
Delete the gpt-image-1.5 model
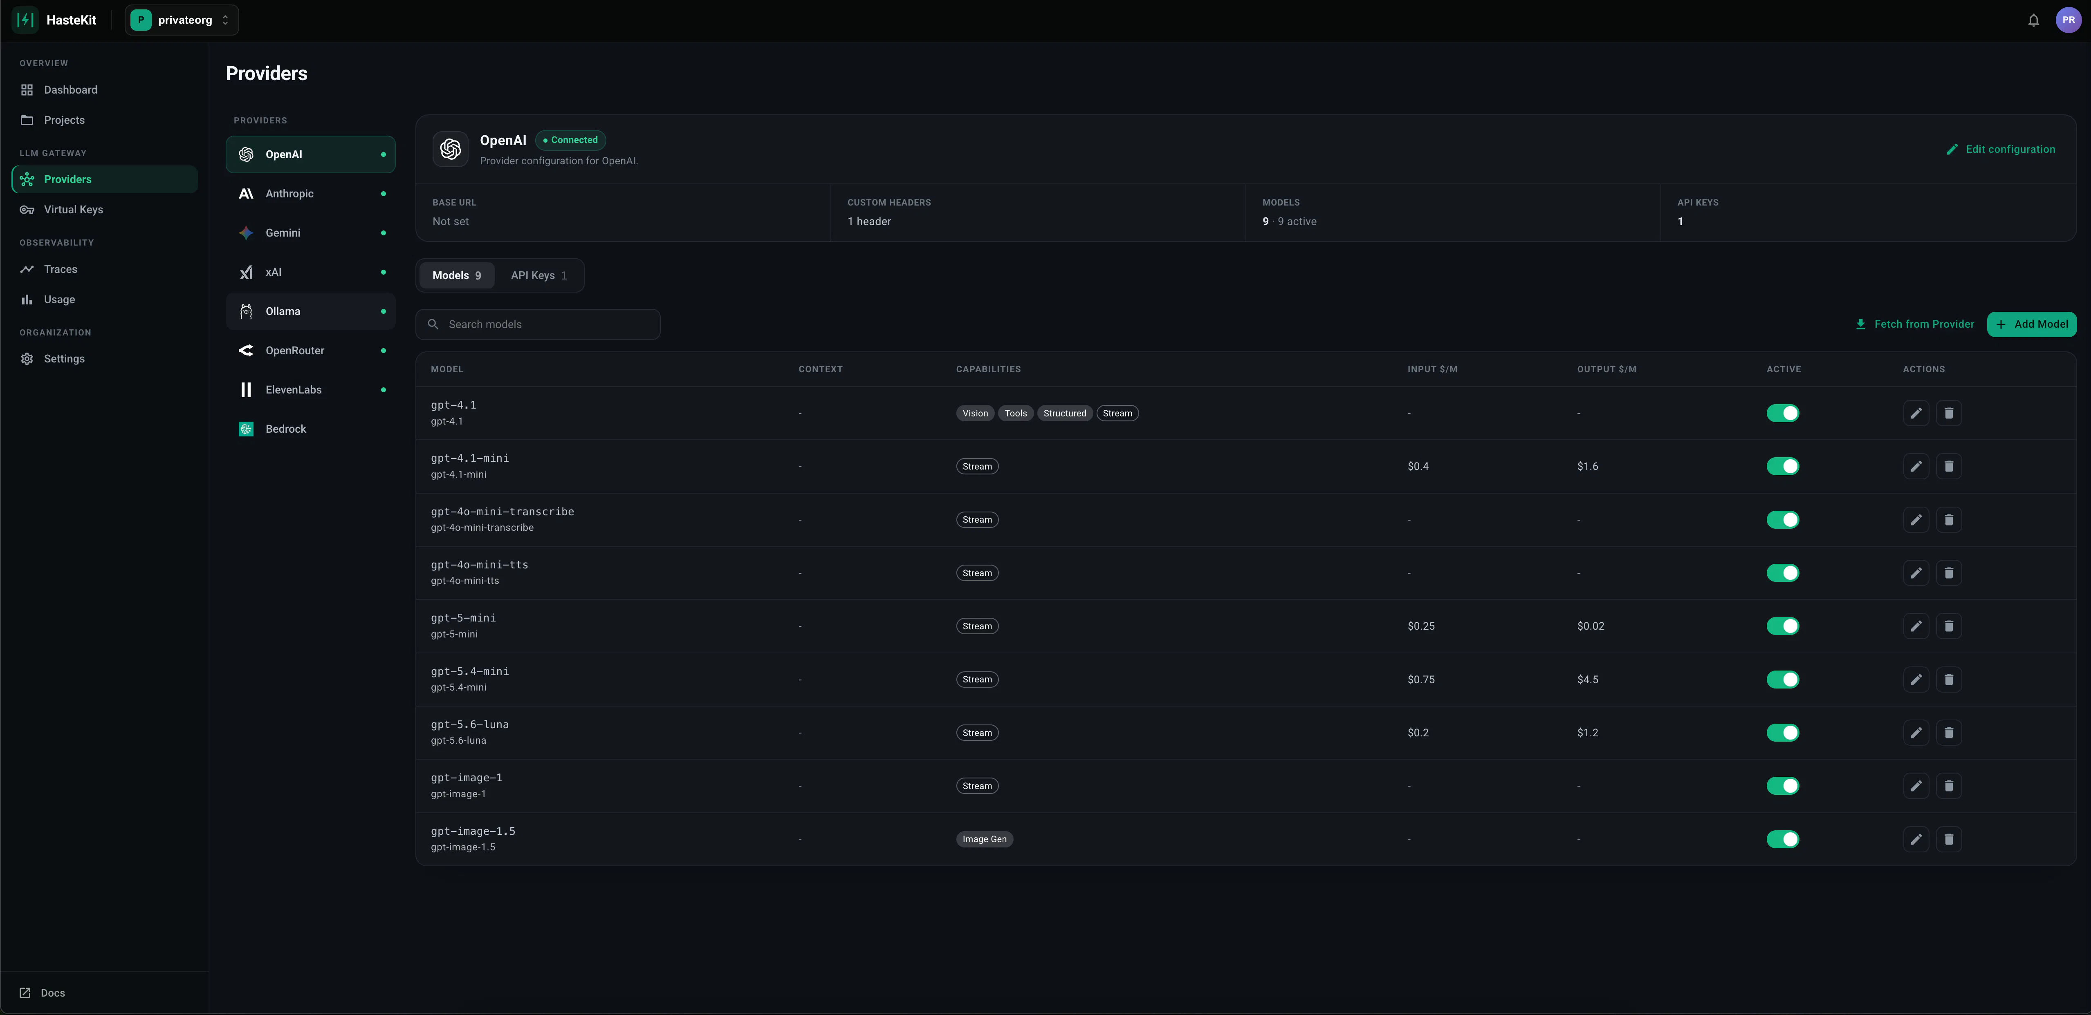1948,839
